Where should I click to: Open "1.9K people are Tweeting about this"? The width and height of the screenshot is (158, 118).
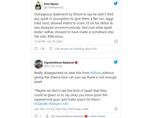coord(76,49)
